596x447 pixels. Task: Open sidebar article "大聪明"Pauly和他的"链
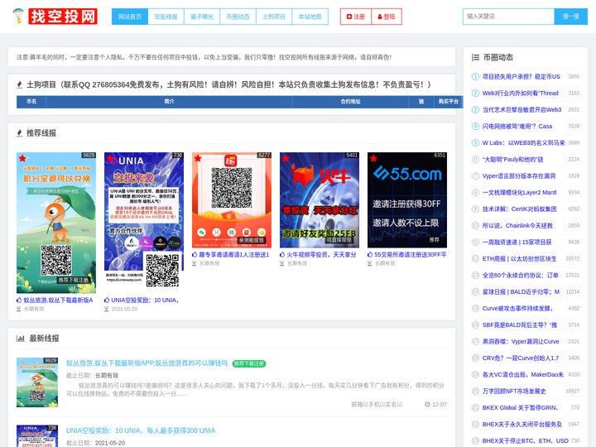point(512,159)
